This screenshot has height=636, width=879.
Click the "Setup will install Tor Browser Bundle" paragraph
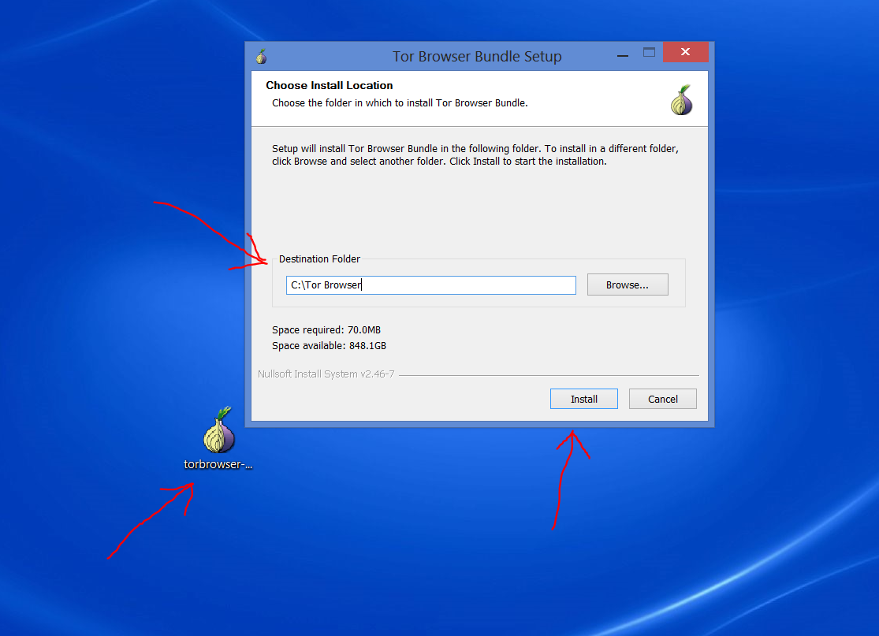475,154
